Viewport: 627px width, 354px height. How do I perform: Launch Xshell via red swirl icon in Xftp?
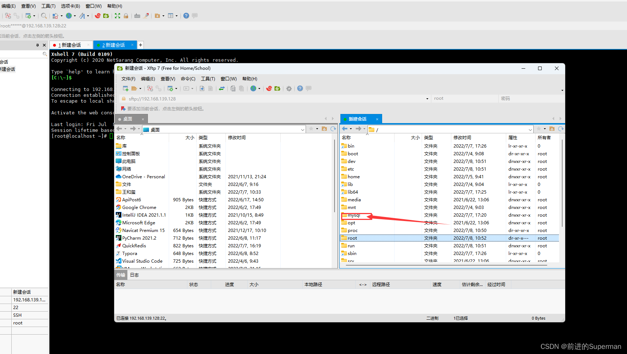pyautogui.click(x=269, y=88)
